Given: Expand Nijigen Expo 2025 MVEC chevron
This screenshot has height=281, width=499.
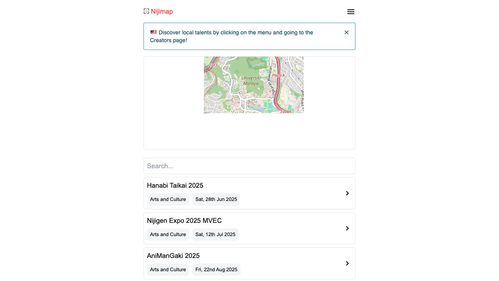Looking at the screenshot, I should coord(347,228).
